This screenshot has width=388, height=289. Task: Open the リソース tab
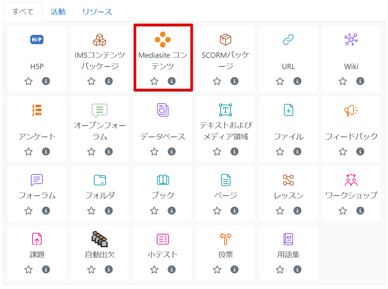coord(97,12)
